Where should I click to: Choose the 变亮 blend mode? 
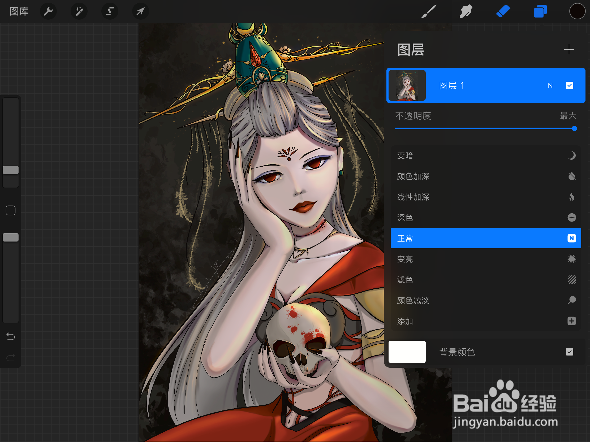coord(486,259)
